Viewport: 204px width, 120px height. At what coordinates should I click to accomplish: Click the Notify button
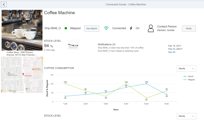(189, 28)
